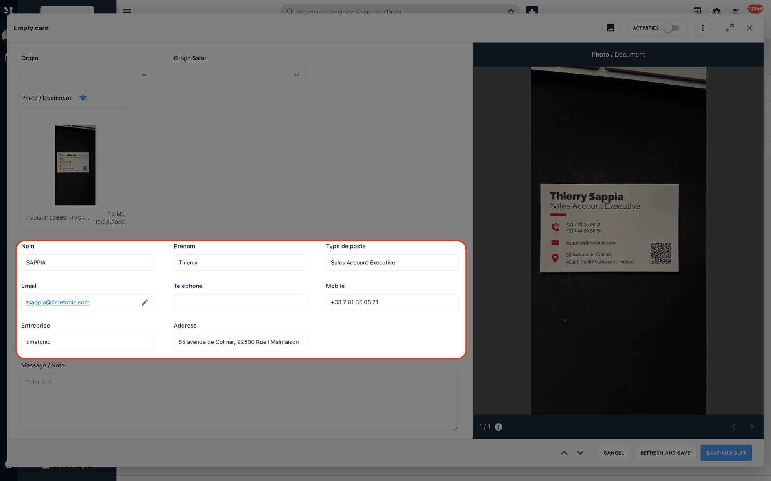771x481 pixels.
Task: Click the image icon next to Activities
Action: pyautogui.click(x=610, y=28)
